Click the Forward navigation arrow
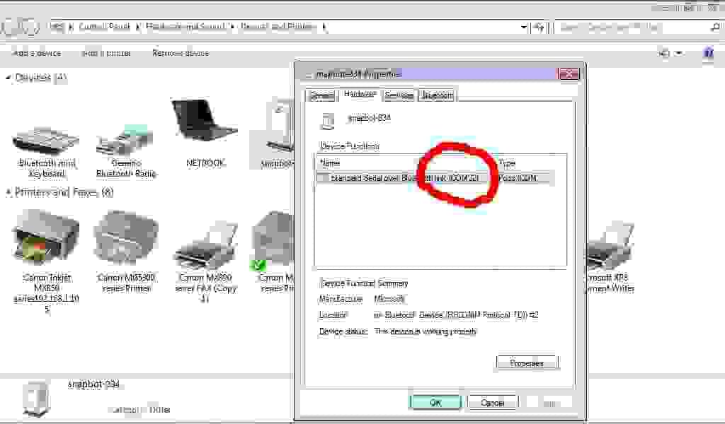This screenshot has width=725, height=424. click(30, 27)
